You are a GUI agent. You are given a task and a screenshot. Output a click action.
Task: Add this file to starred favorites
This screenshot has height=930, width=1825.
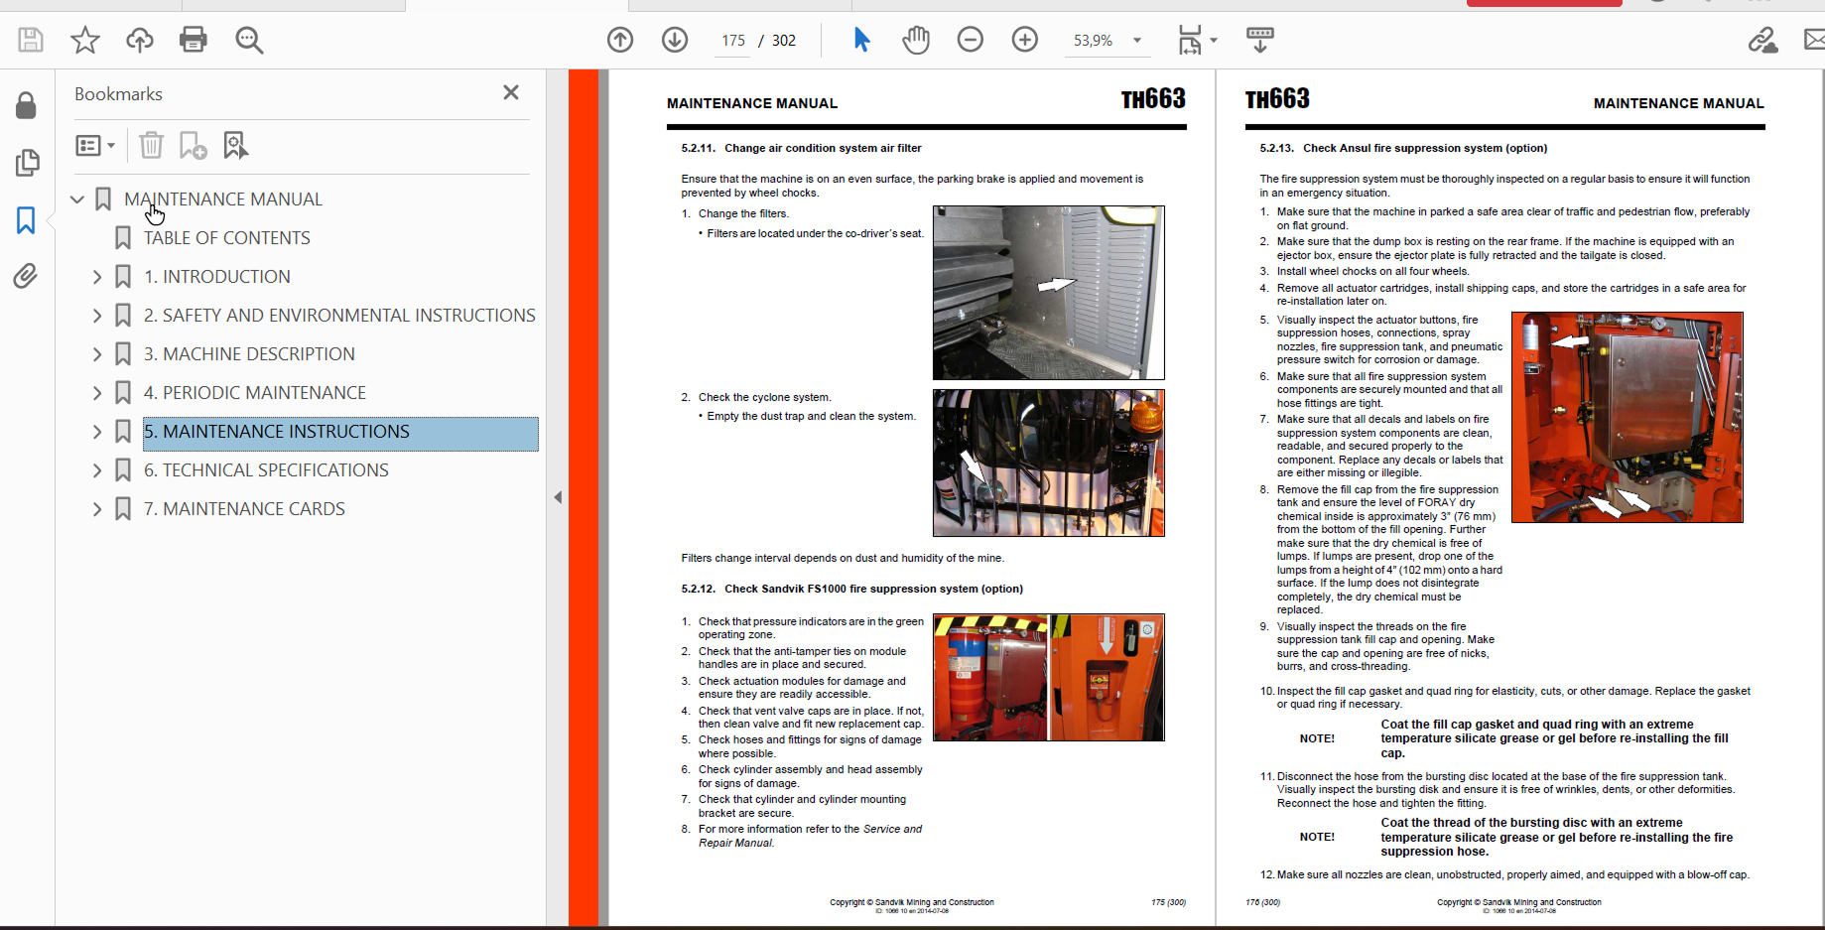(x=85, y=40)
